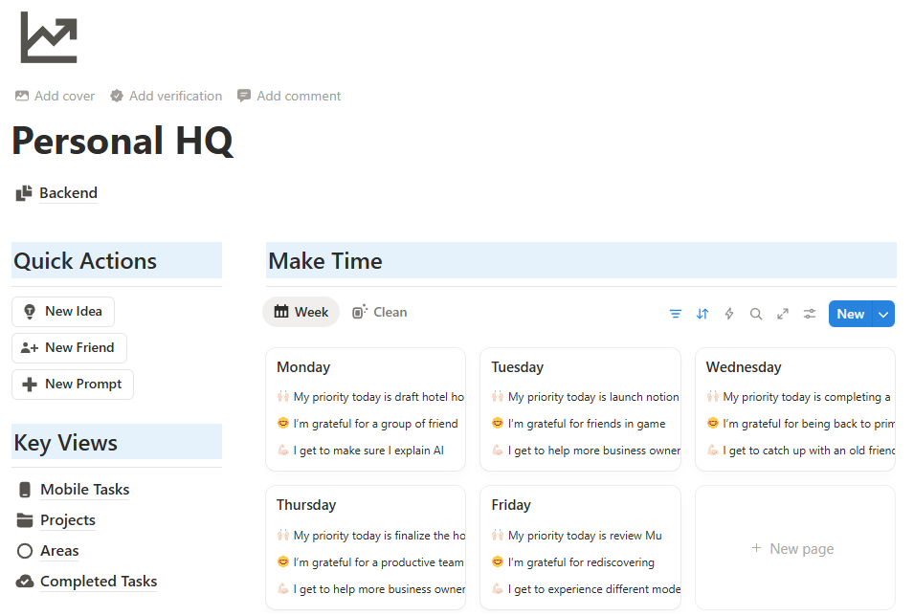914x616 pixels.
Task: Click the sort arrows icon
Action: pos(702,313)
